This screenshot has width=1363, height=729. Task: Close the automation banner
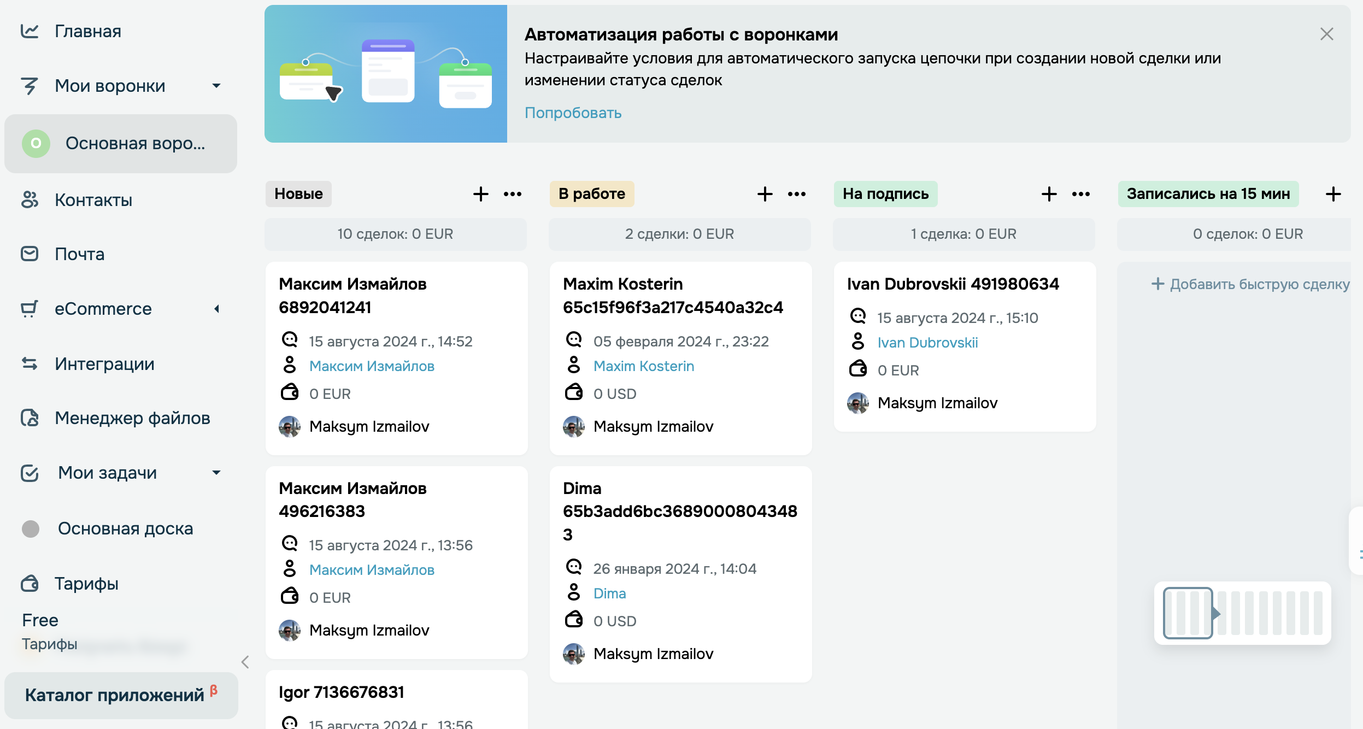[1326, 34]
